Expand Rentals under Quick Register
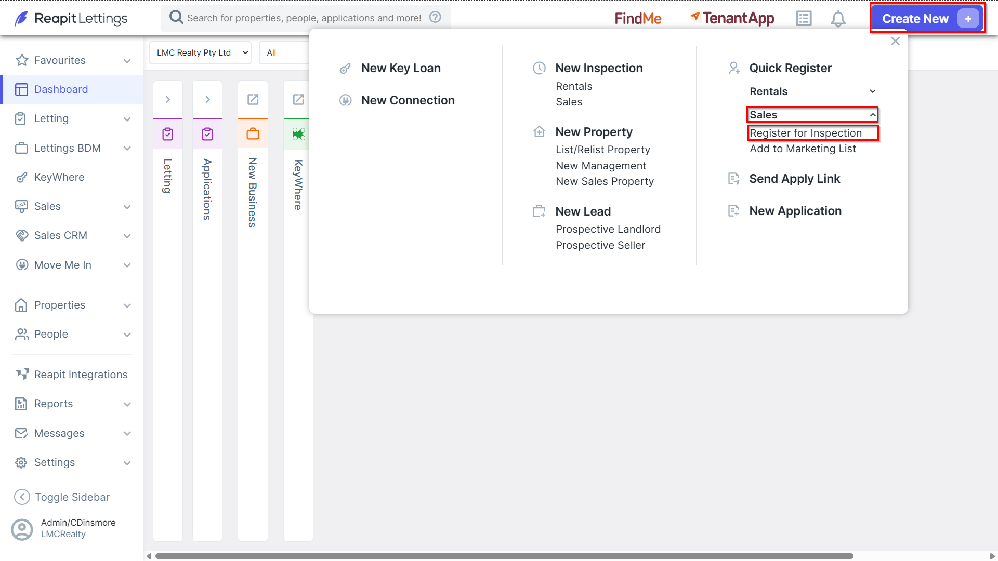Viewport: 998px width, 561px height. 813,91
